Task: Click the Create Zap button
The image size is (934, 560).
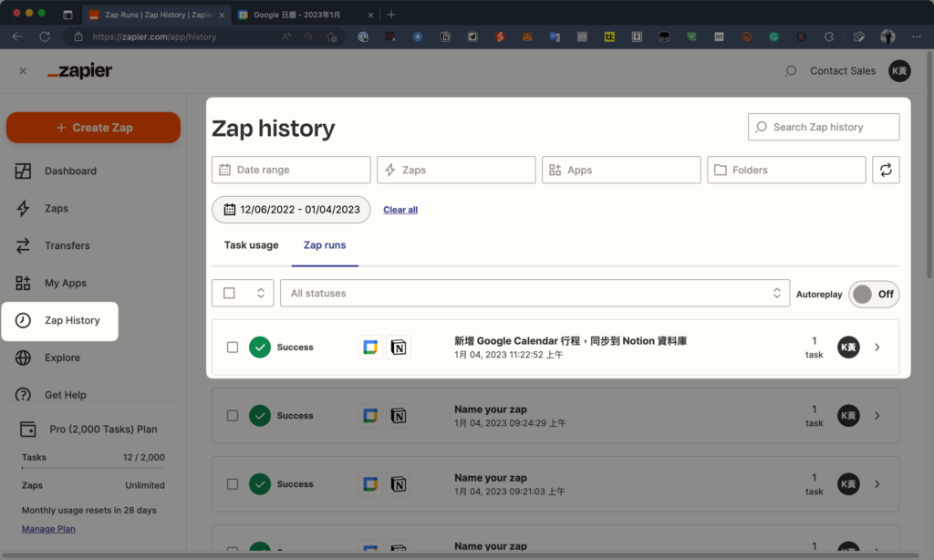Action: (94, 128)
